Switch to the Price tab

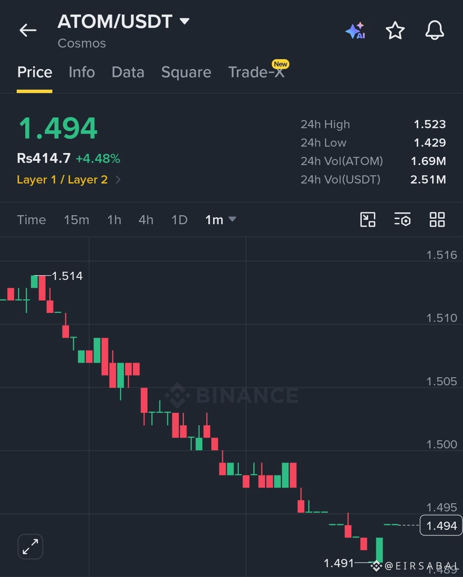point(35,72)
